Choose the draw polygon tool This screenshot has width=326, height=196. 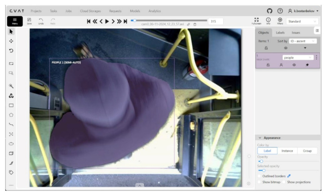pos(11,115)
